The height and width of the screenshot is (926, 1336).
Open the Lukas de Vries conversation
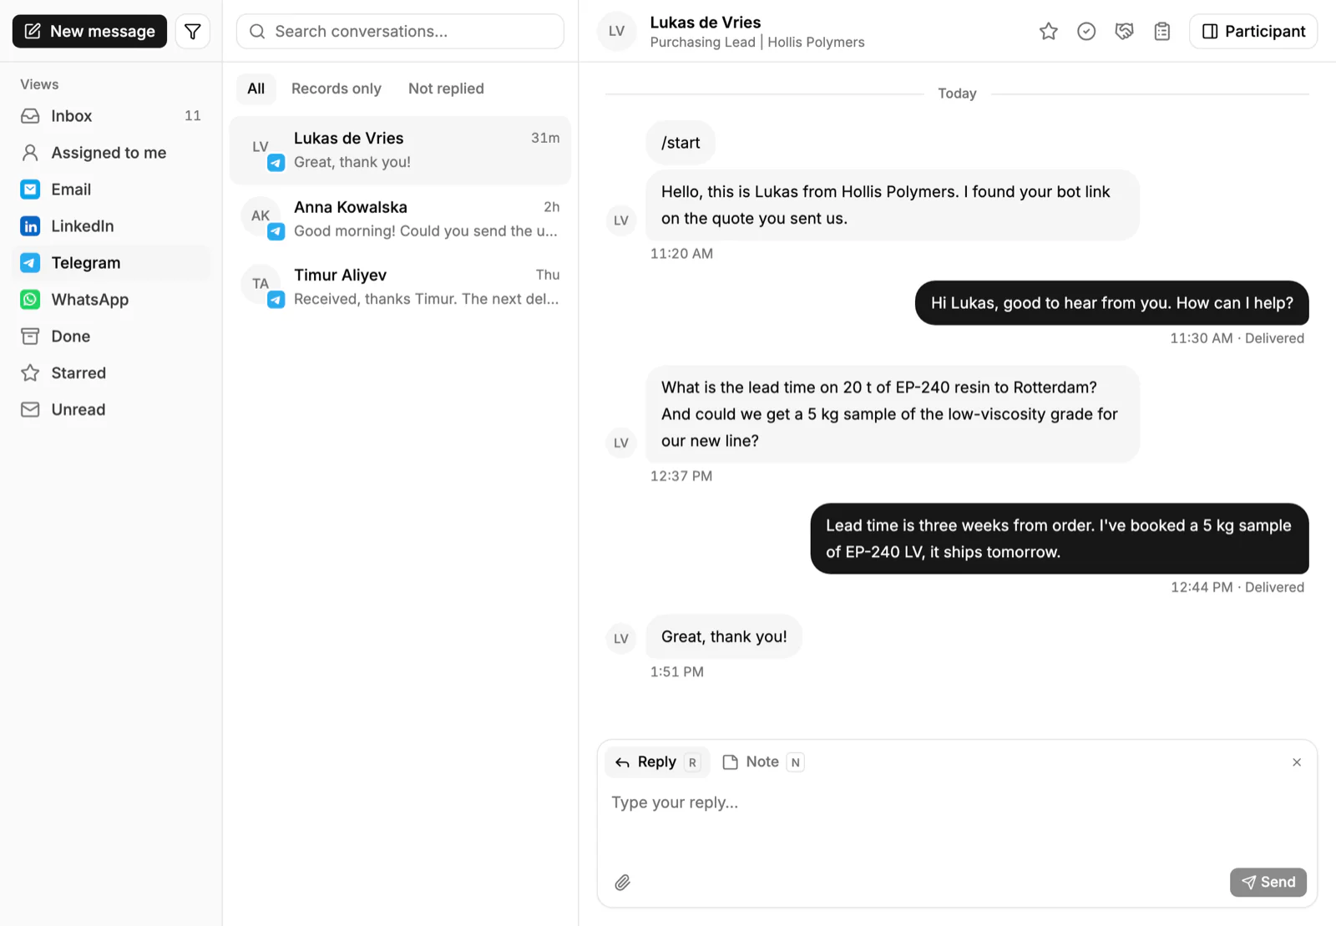point(401,150)
